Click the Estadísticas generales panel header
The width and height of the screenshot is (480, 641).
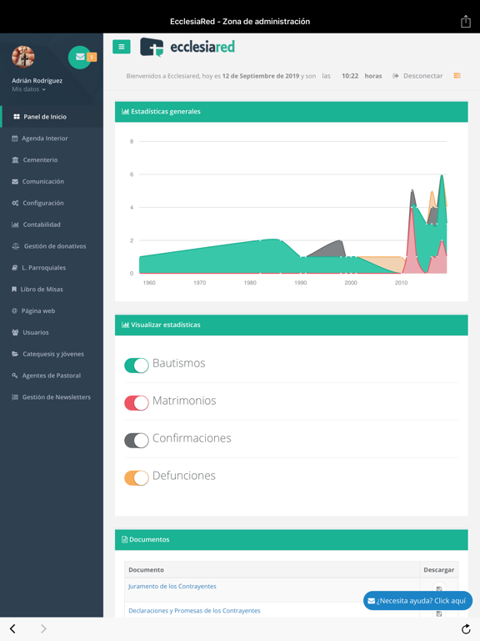tap(292, 112)
